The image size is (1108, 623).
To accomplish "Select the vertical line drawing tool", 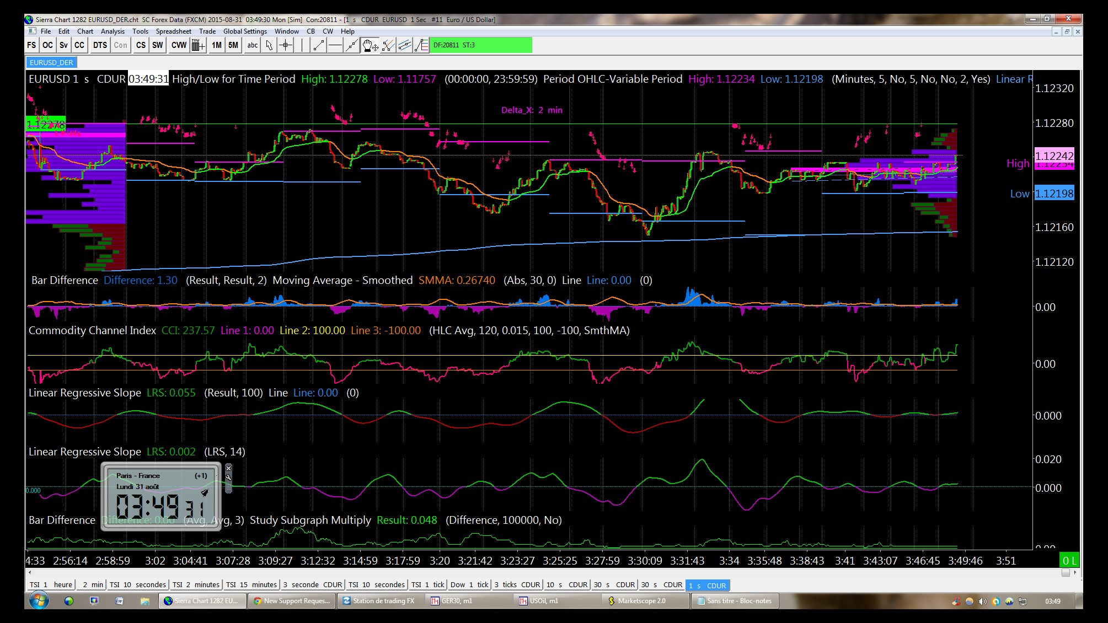I will point(302,45).
